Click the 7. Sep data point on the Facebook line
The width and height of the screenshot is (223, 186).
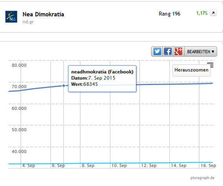pyautogui.click(x=64, y=85)
